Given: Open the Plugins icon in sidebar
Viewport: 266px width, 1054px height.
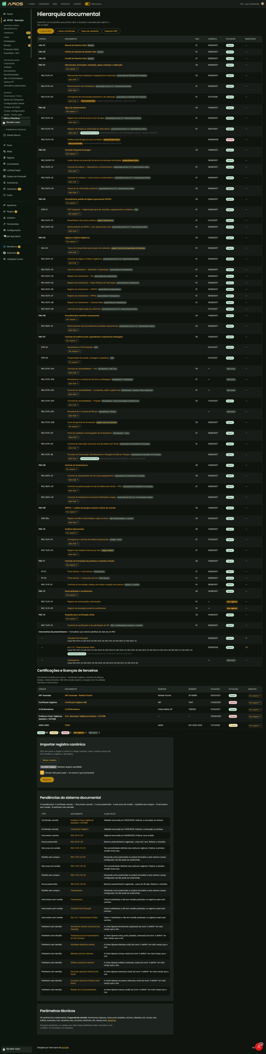Looking at the screenshot, I should (4, 212).
